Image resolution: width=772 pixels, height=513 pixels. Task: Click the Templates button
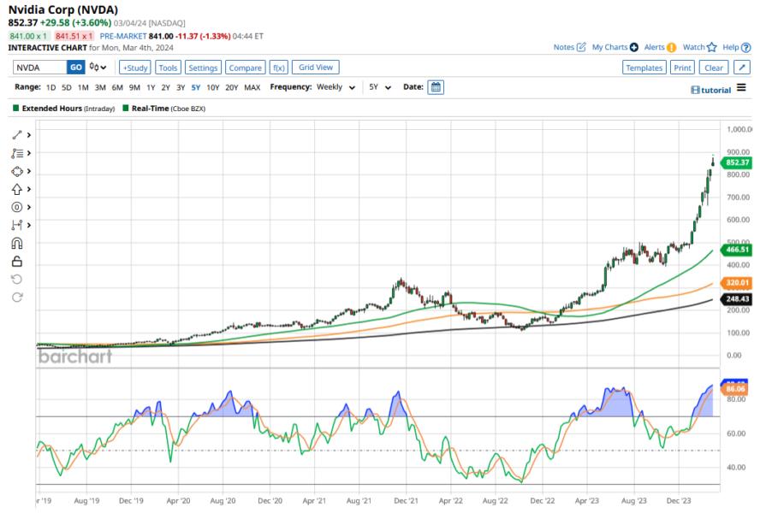[x=644, y=67]
